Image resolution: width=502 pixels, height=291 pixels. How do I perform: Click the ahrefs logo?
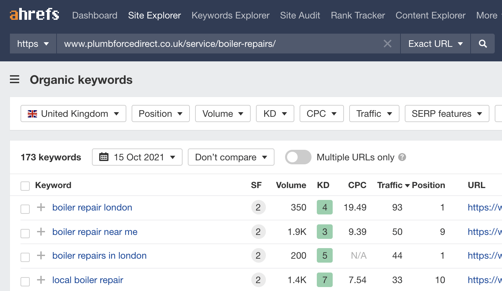click(x=34, y=15)
